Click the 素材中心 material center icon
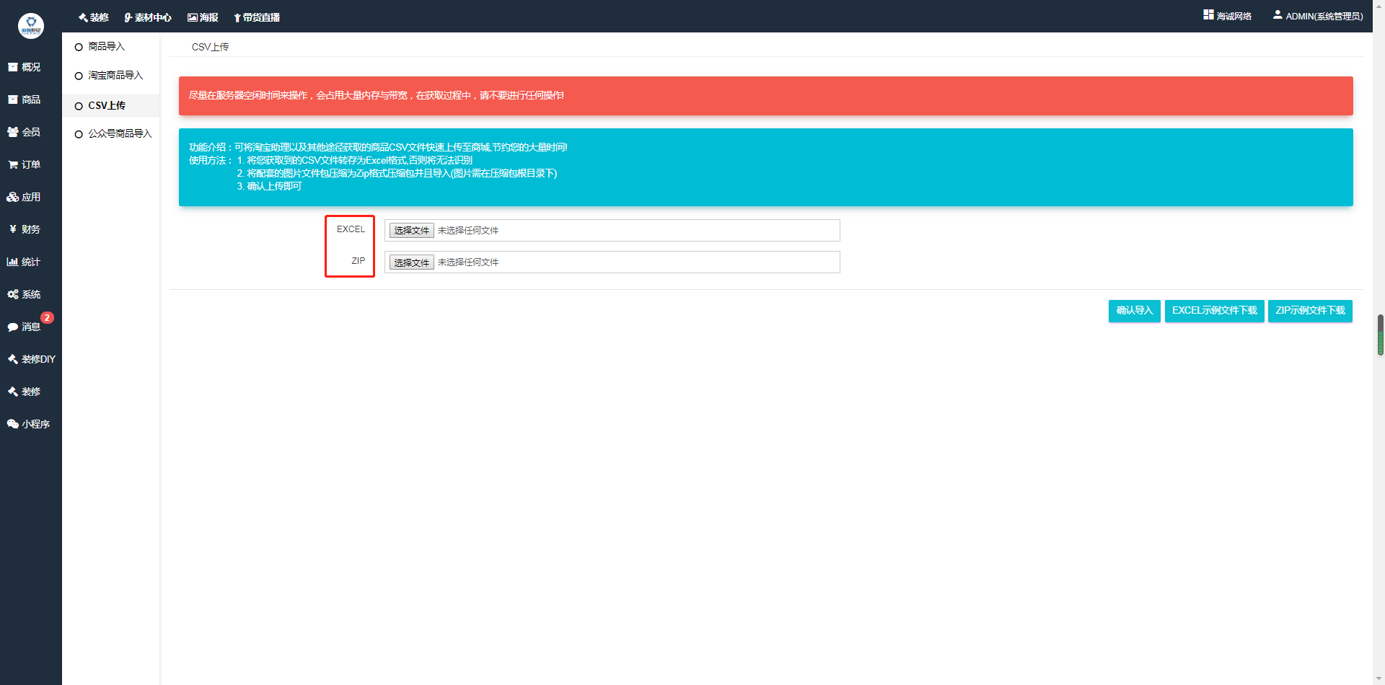 128,17
